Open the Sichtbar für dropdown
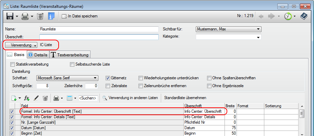Image resolution: width=314 pixels, height=136 pixels. coord(229,29)
